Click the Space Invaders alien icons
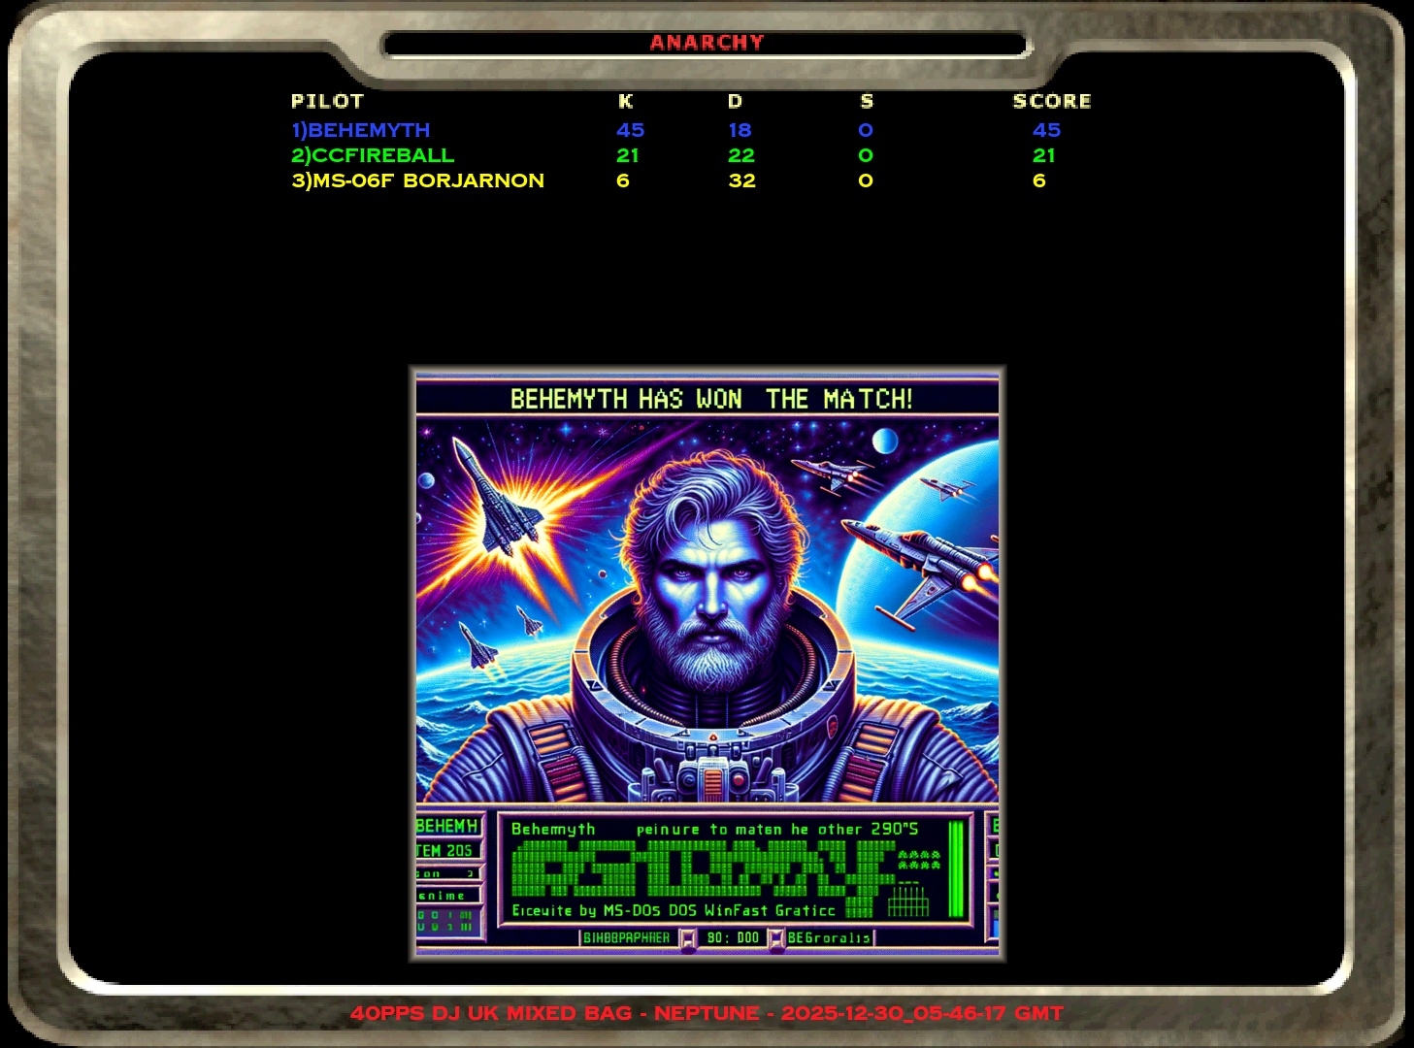This screenshot has height=1048, width=1414. click(x=918, y=860)
